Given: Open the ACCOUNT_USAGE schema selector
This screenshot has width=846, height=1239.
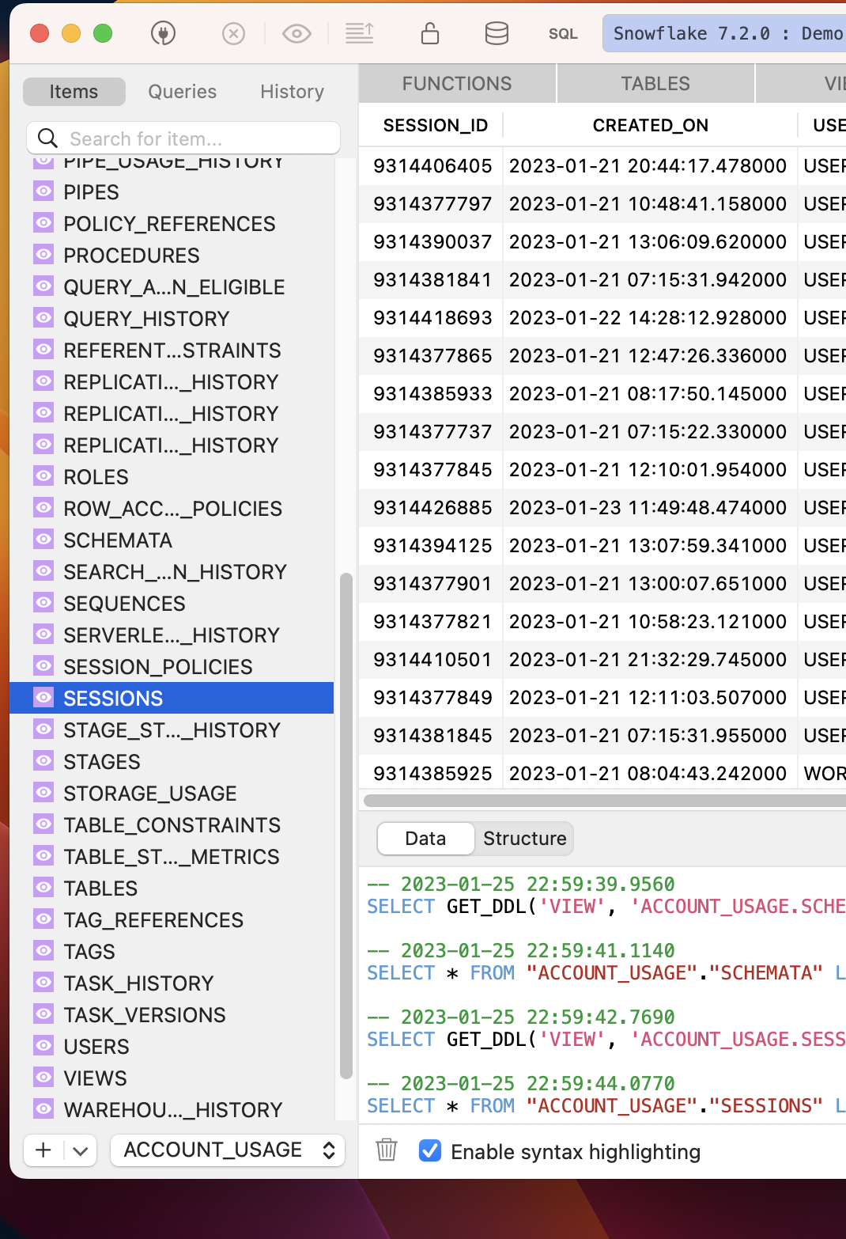Looking at the screenshot, I should click(x=227, y=1150).
